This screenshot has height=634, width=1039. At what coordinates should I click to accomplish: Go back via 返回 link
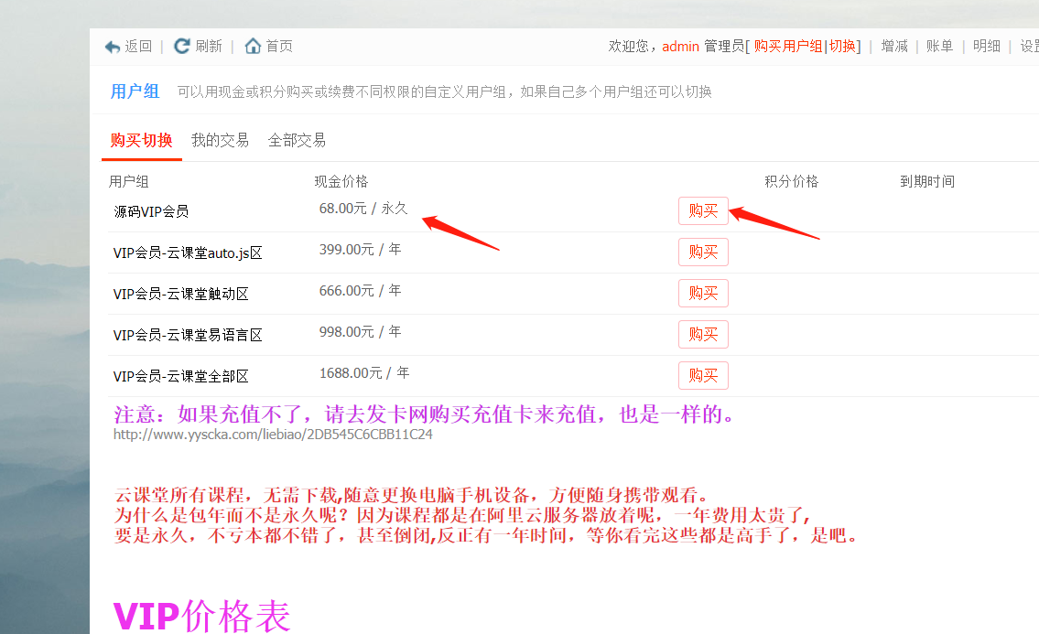pos(138,47)
